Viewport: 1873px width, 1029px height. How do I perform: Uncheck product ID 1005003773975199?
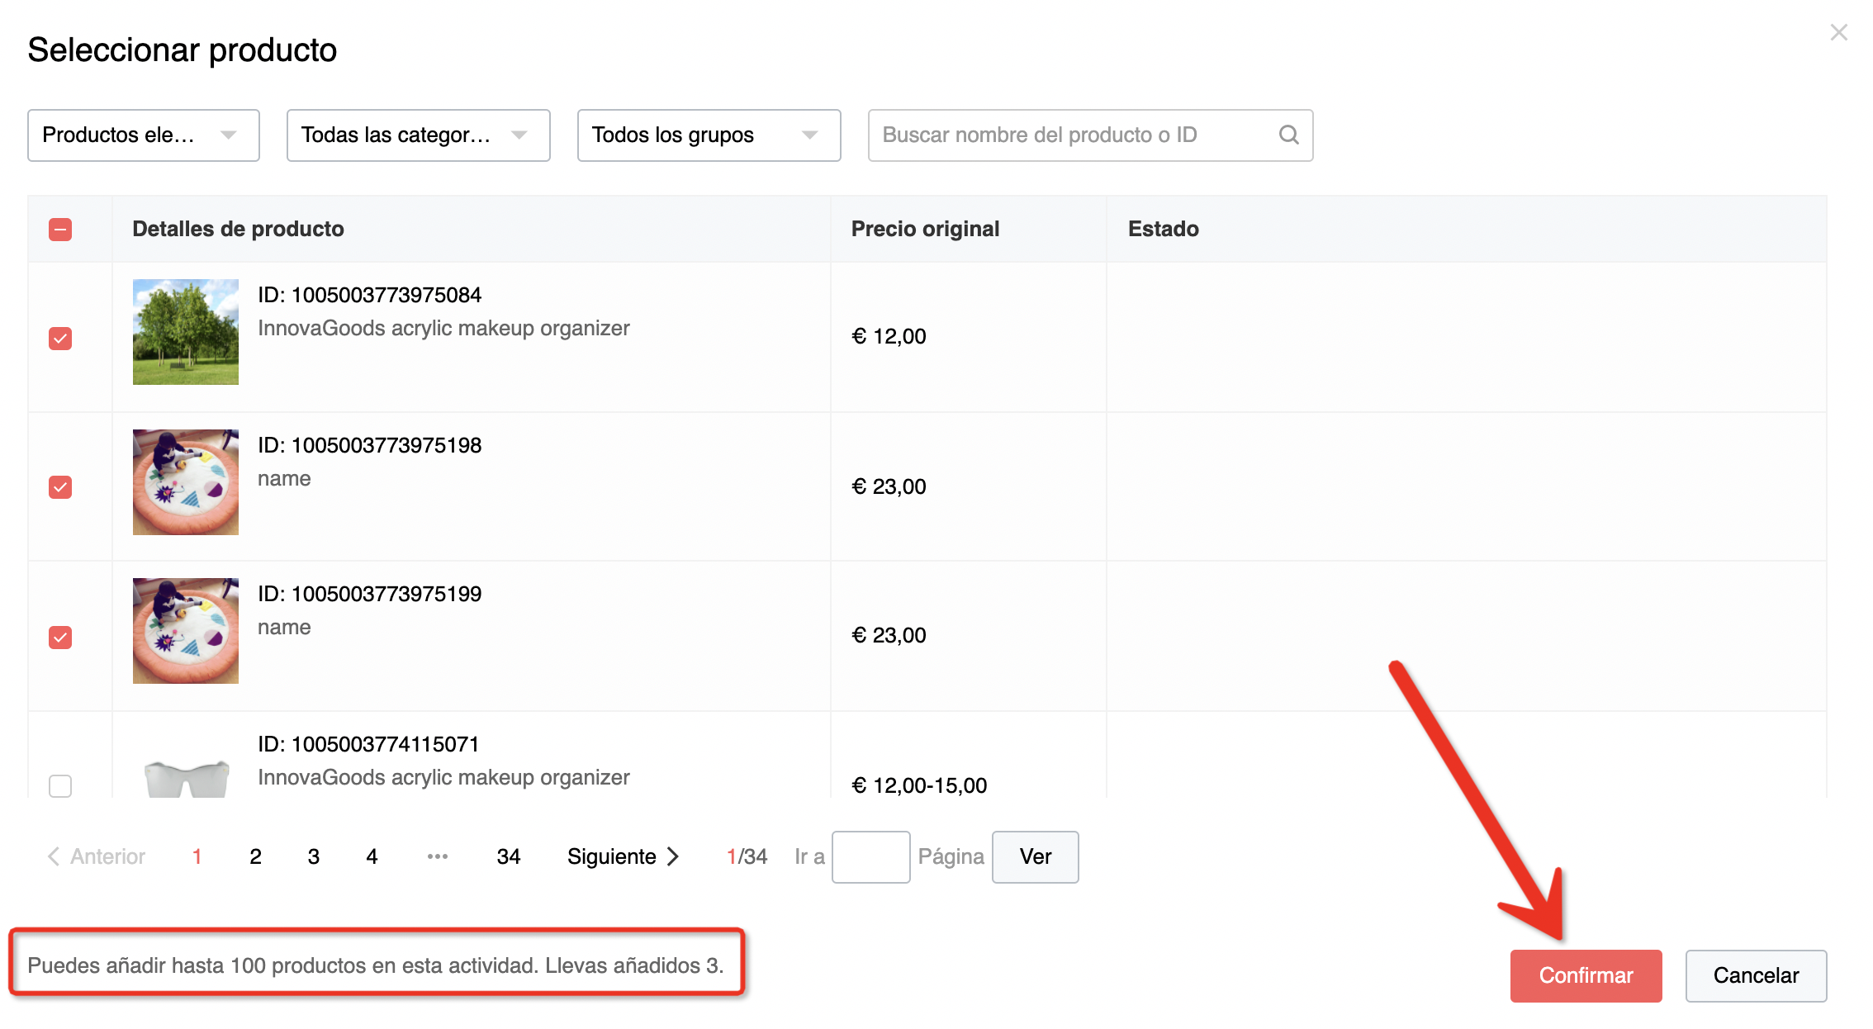click(x=60, y=638)
